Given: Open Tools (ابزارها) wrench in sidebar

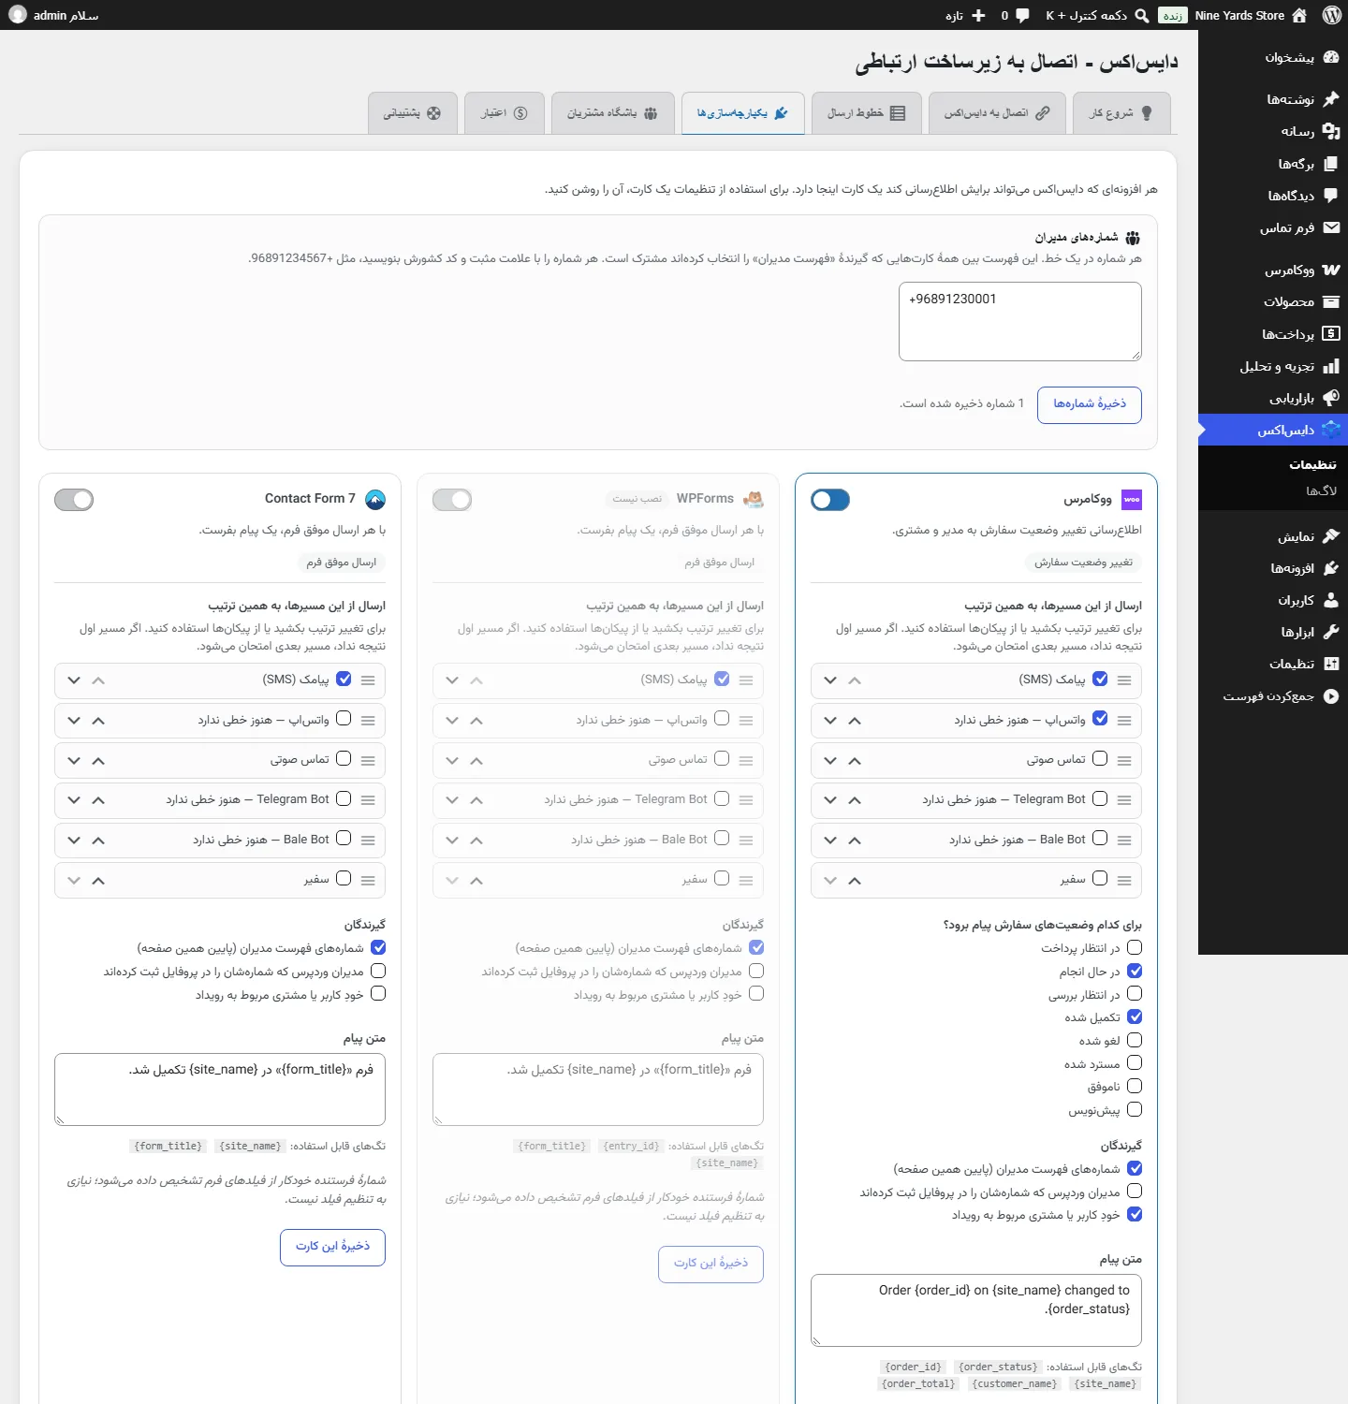Looking at the screenshot, I should [1331, 632].
